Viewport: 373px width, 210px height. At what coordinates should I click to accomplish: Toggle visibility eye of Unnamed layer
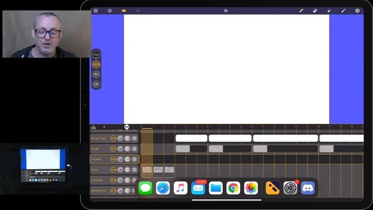coord(121,180)
